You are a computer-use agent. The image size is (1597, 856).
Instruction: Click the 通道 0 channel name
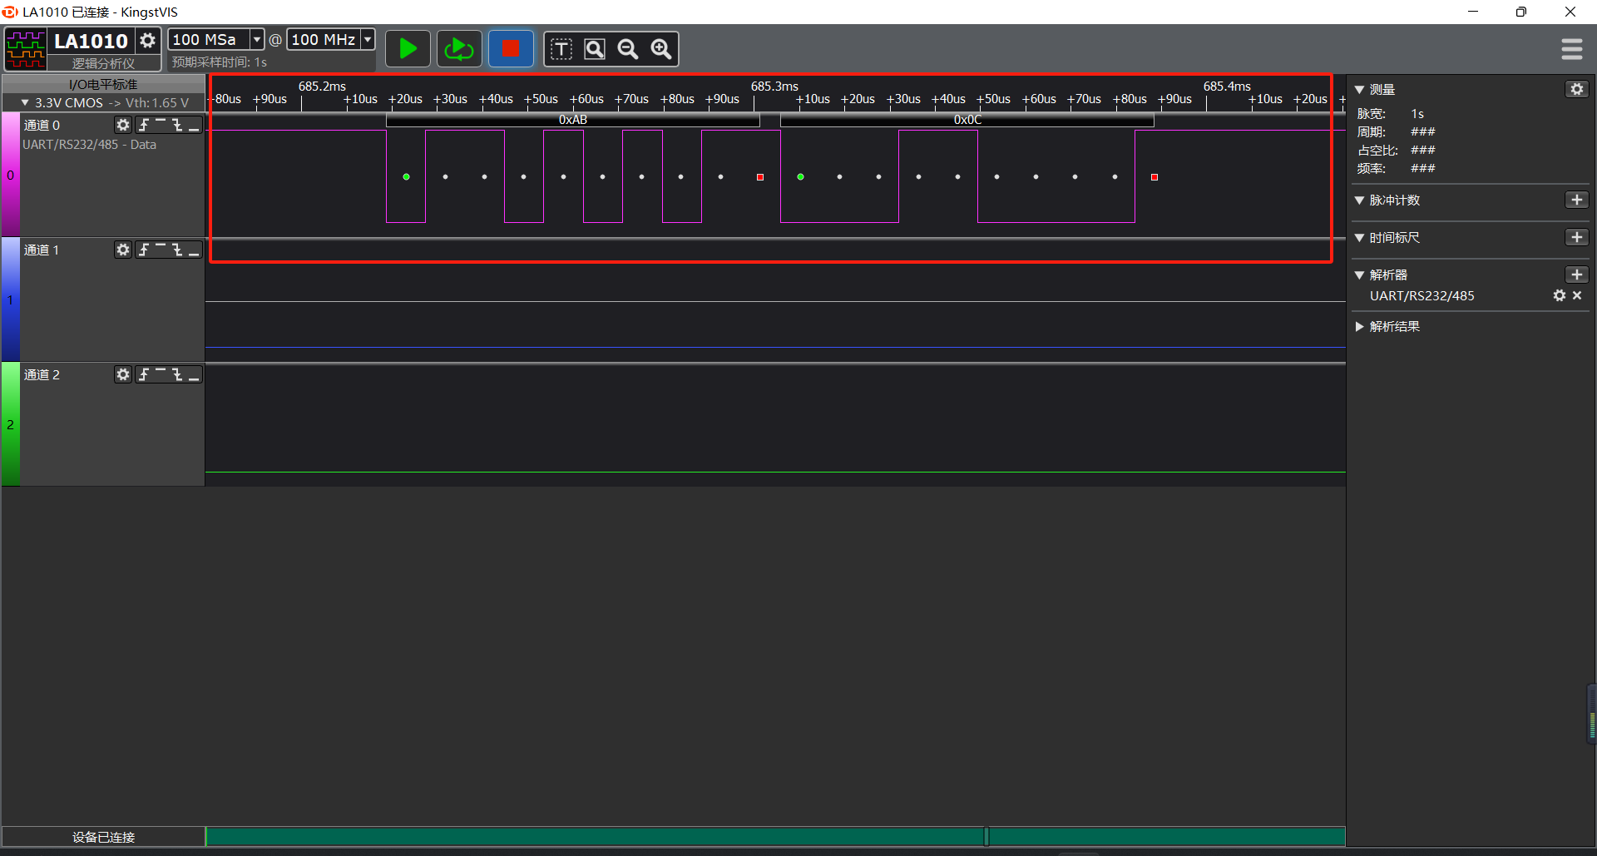coord(42,125)
